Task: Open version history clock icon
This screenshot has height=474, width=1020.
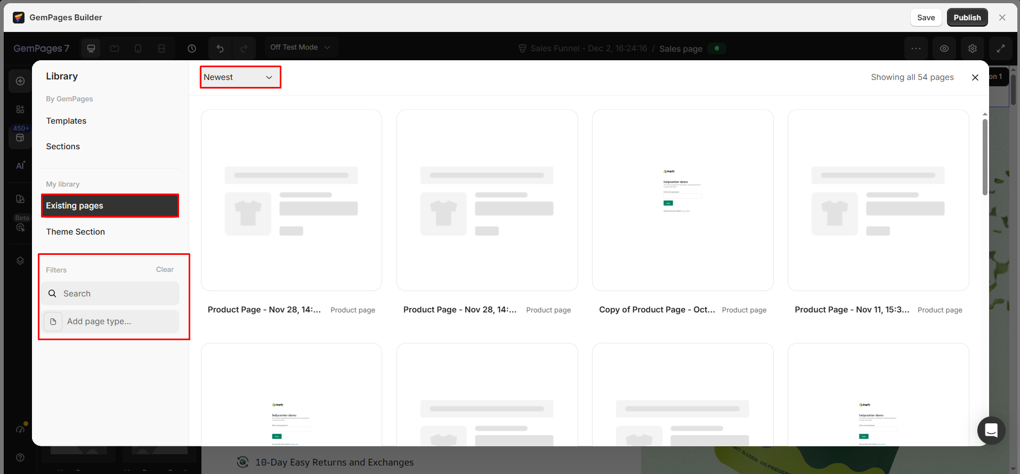Action: tap(192, 49)
